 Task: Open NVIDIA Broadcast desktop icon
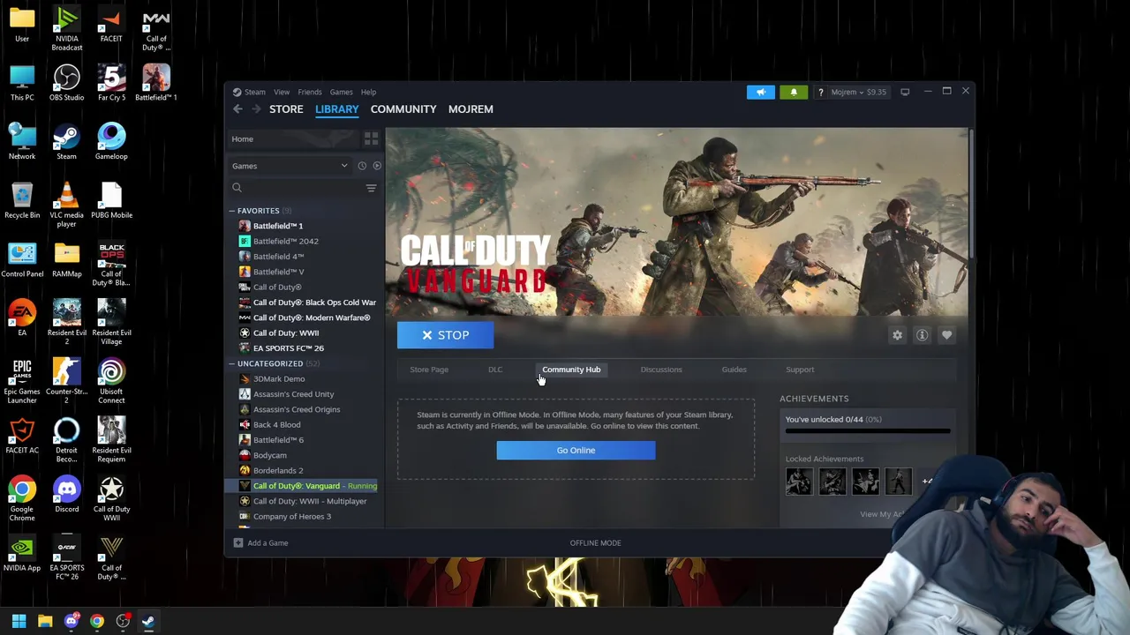pyautogui.click(x=67, y=29)
